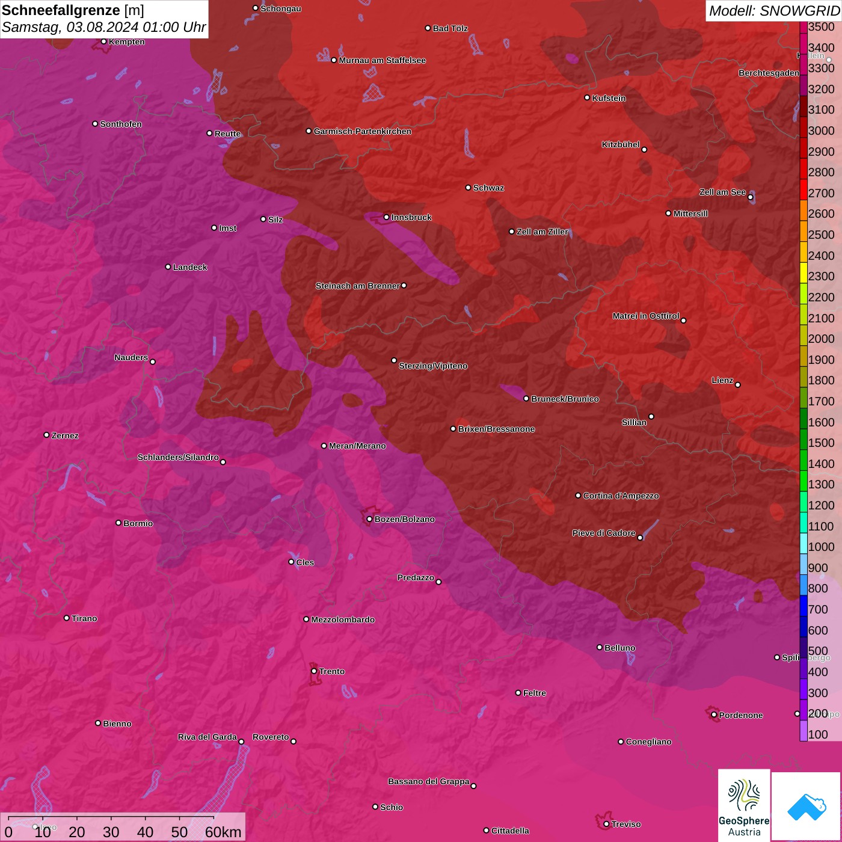Click the Steinach am Brenner label
This screenshot has height=842, width=842.
pyautogui.click(x=357, y=286)
